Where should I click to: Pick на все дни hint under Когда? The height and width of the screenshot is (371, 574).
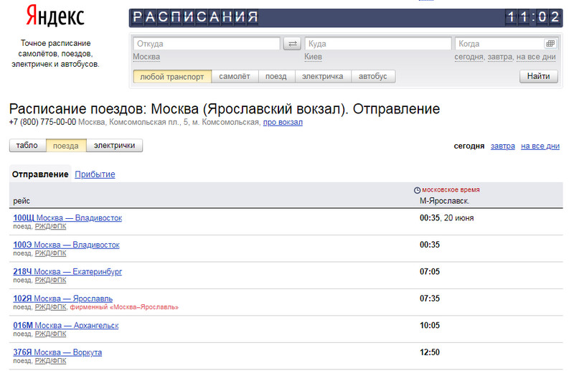tap(536, 57)
